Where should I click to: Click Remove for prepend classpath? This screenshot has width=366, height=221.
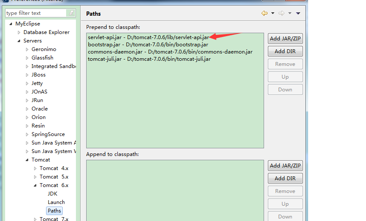coord(285,64)
